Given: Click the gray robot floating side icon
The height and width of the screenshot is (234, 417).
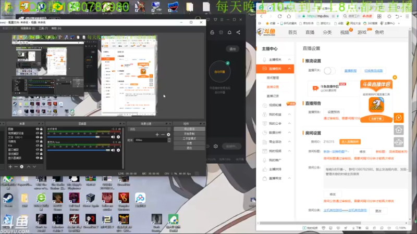Looking at the screenshot, I should click(398, 142).
